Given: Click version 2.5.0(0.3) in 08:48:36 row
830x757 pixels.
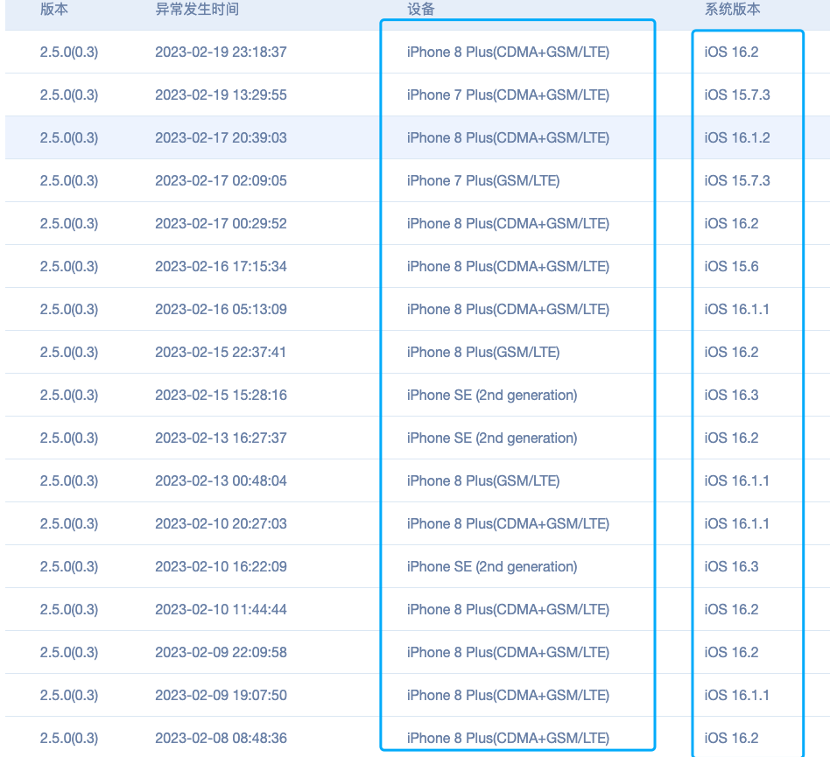Looking at the screenshot, I should pyautogui.click(x=69, y=738).
